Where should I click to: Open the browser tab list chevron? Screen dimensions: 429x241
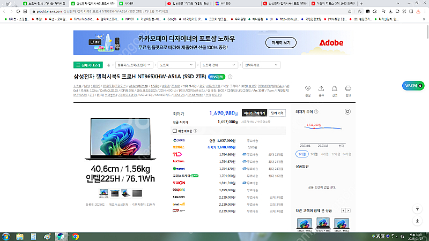(x=398, y=4)
